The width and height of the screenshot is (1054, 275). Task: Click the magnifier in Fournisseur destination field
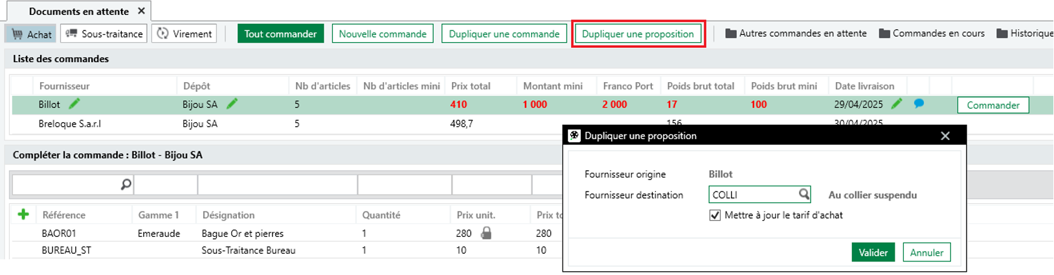[x=803, y=194]
